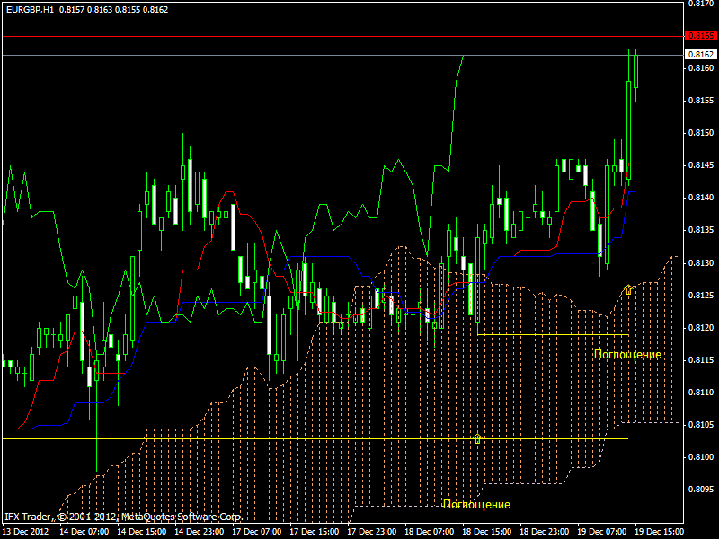The image size is (719, 539).
Task: Click the 0.8150 price axis label
Action: pyautogui.click(x=699, y=133)
